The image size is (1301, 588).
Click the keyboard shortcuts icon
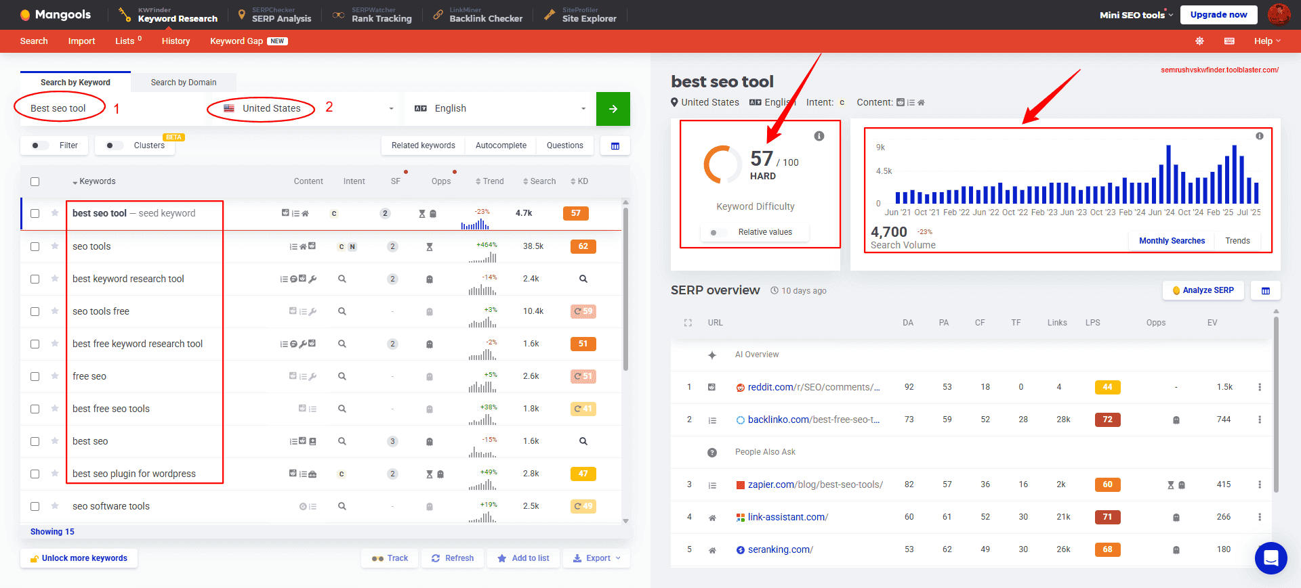[x=1229, y=41]
